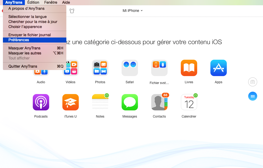Open the iTunes U icon

71,102
